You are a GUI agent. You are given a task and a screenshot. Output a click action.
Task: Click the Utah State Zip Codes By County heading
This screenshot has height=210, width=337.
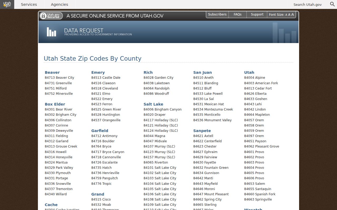pos(92,59)
